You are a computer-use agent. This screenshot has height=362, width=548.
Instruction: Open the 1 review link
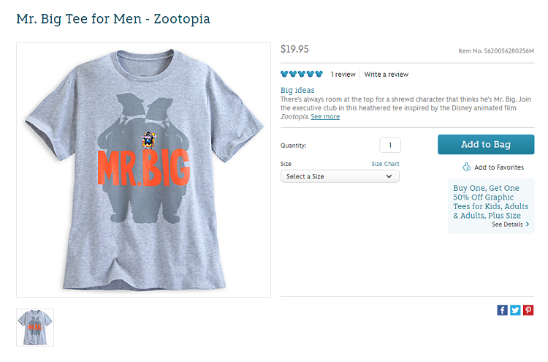coord(343,75)
